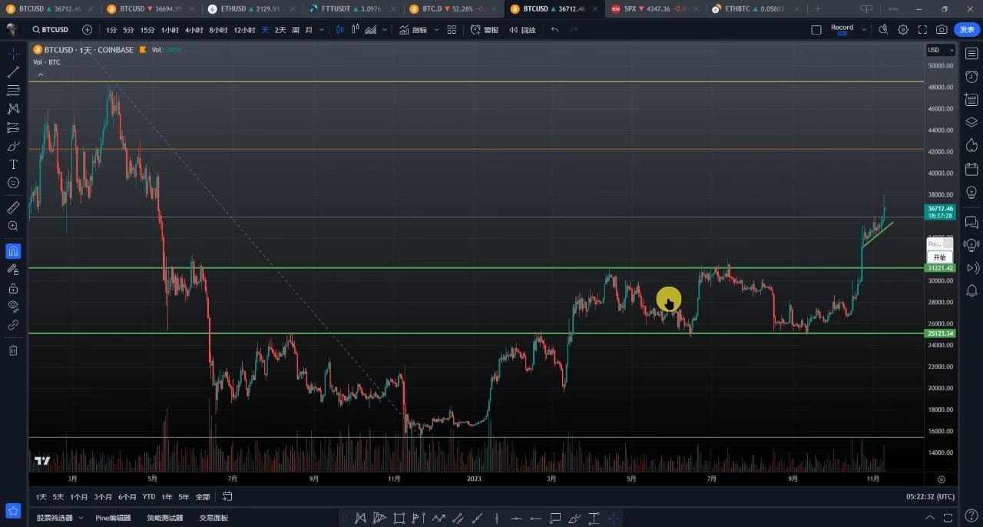Open chart settings gear icon
Viewport: 983px width, 527px height.
point(903,30)
